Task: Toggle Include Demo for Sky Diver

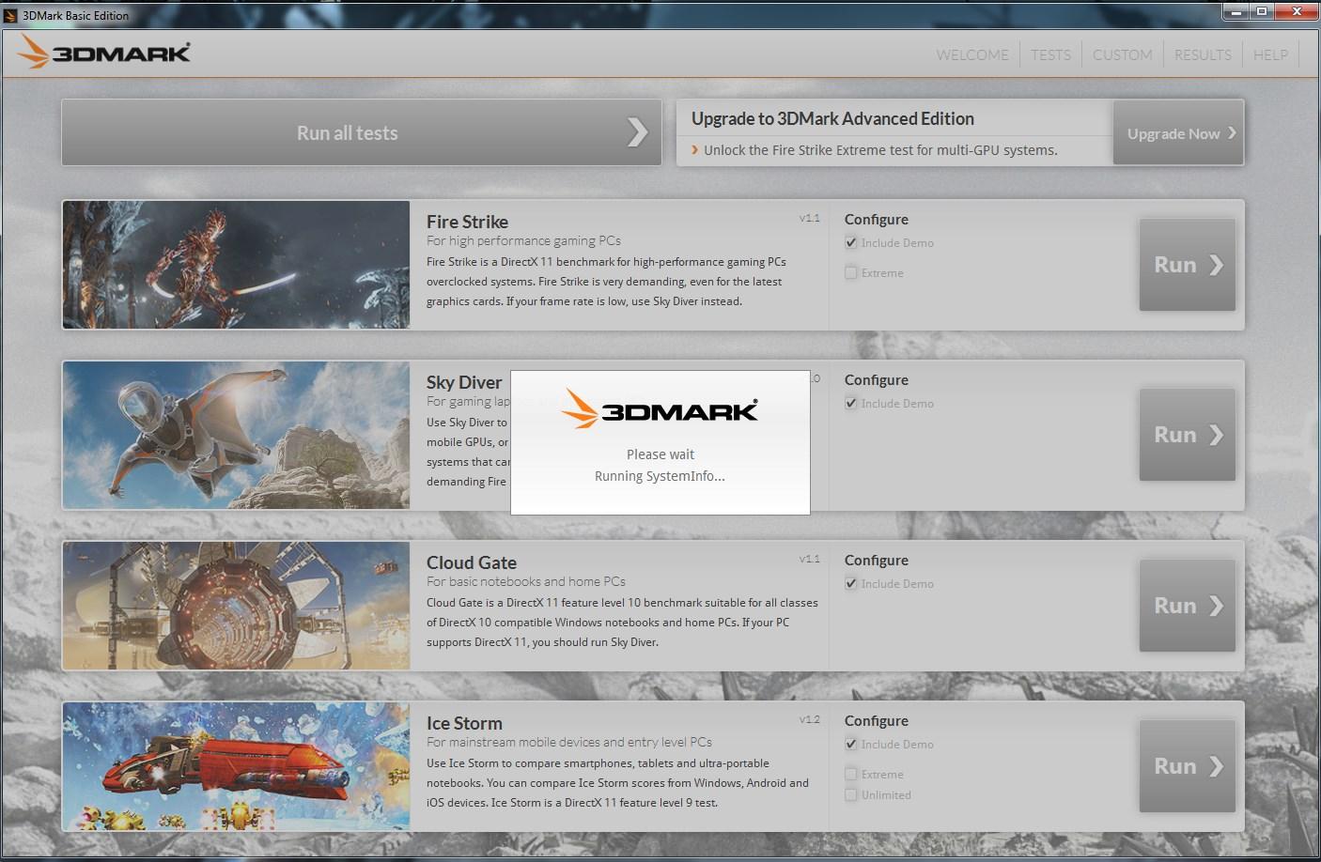Action: (851, 403)
